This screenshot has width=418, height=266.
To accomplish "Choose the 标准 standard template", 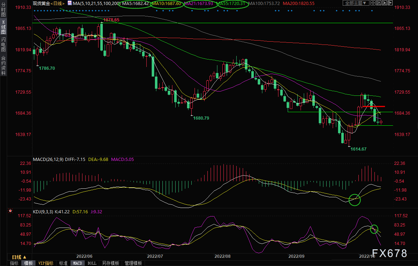I will coord(63,263).
